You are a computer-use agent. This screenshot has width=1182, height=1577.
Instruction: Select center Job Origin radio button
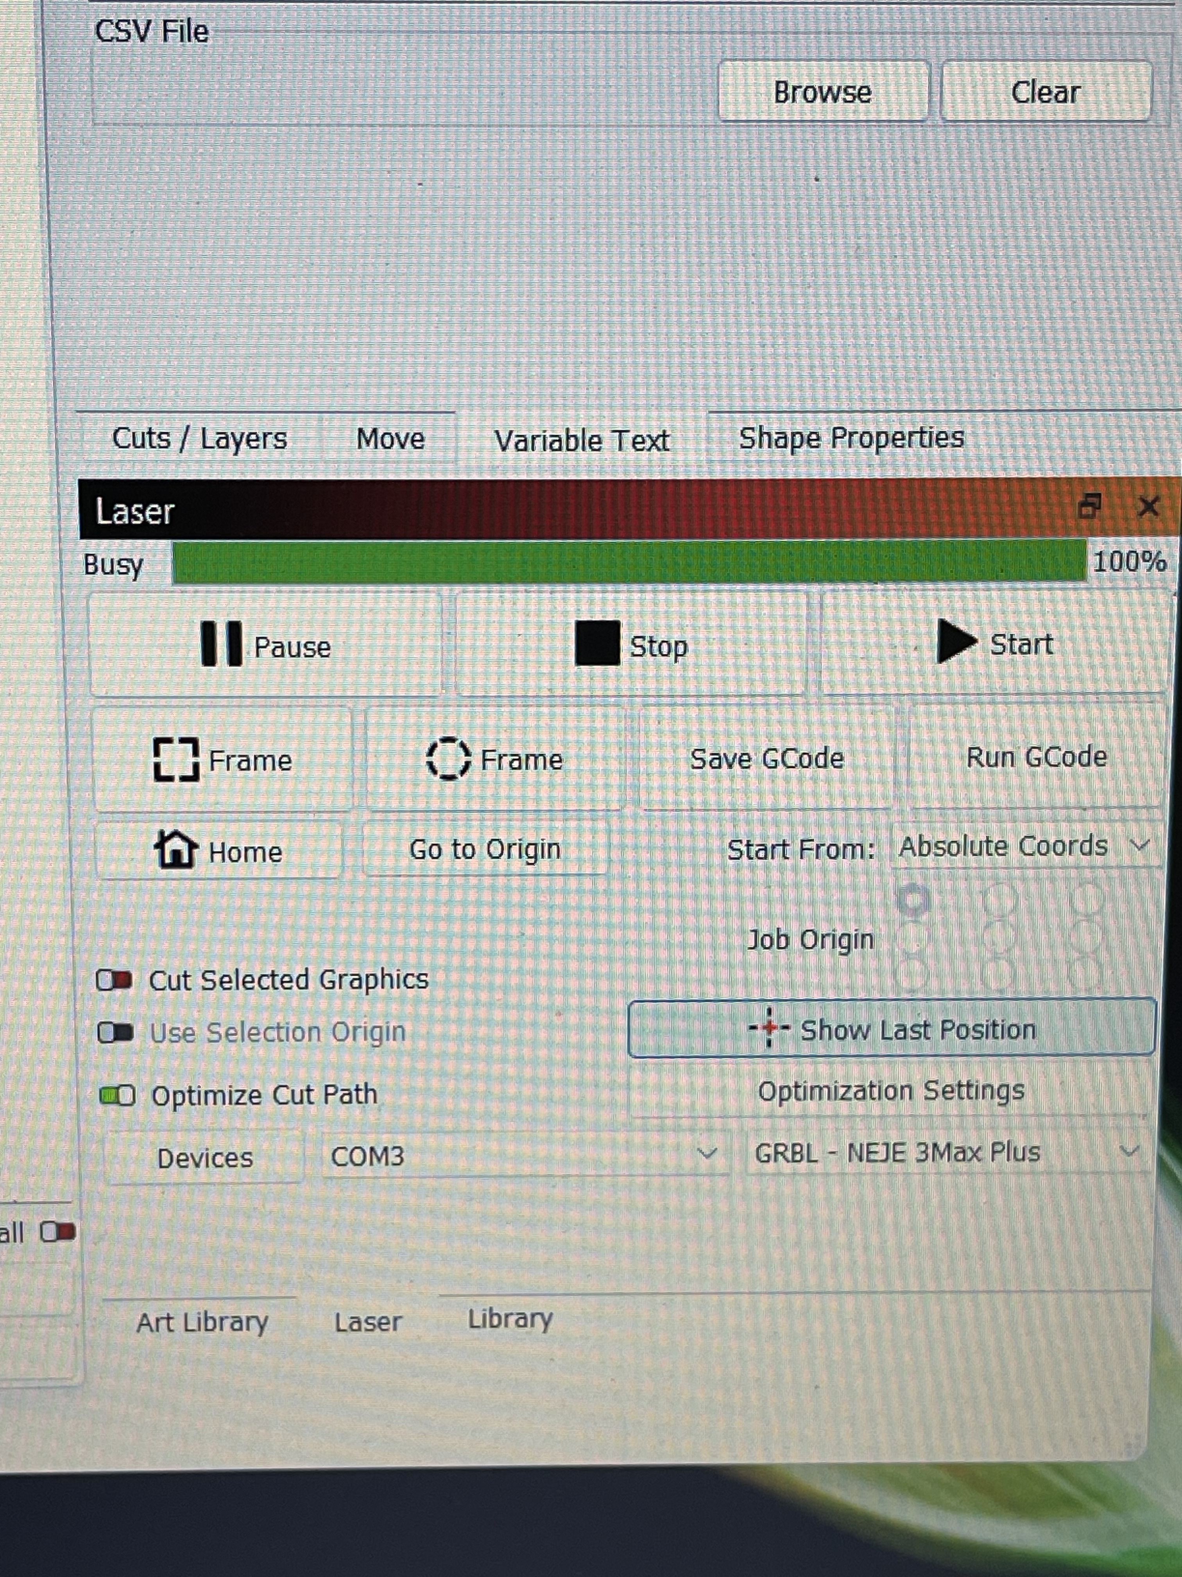[x=999, y=937]
